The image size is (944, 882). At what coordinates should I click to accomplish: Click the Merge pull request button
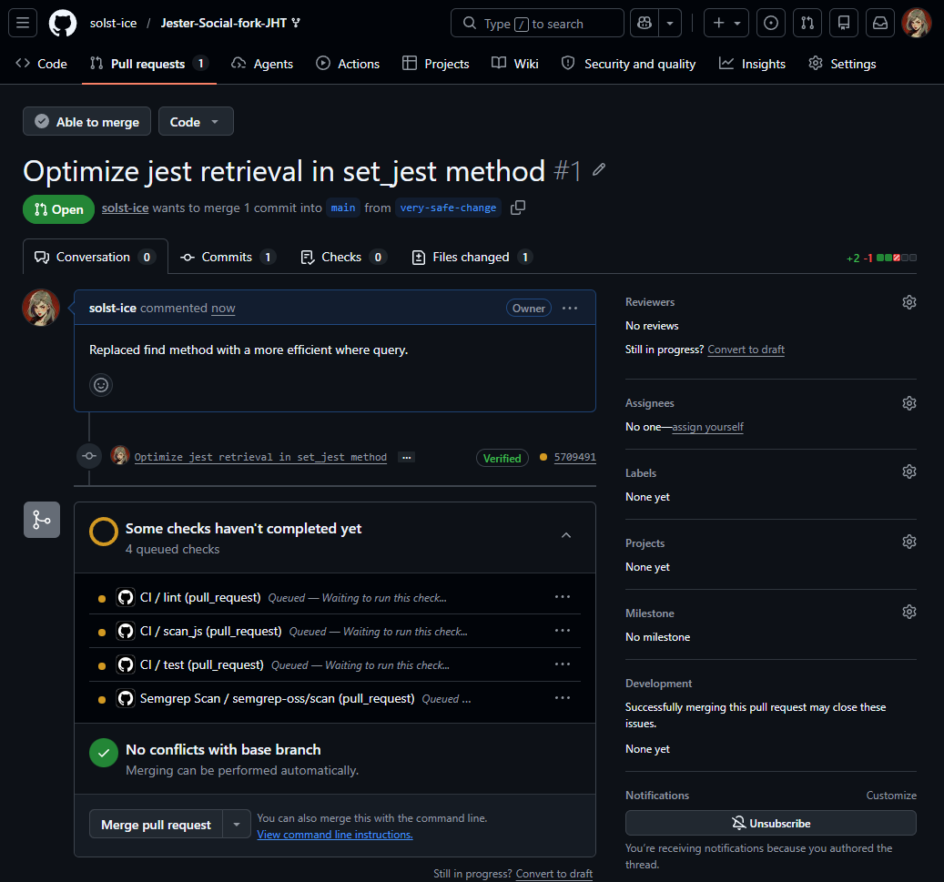pos(156,825)
